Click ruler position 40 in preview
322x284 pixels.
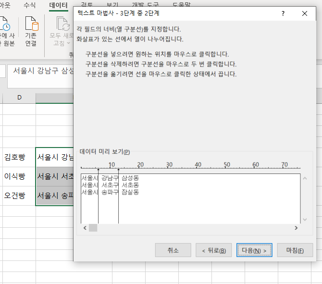click(198, 165)
